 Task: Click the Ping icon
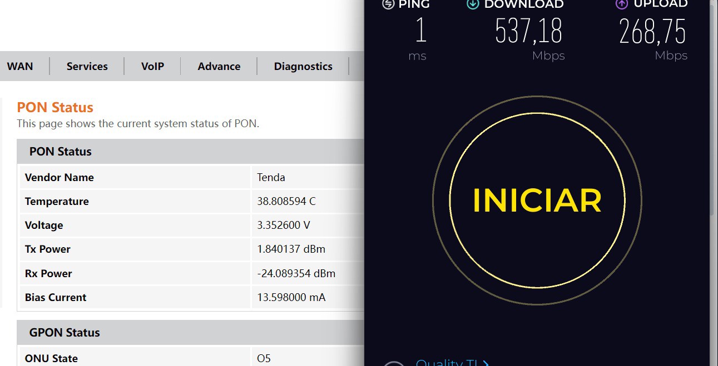tap(388, 4)
